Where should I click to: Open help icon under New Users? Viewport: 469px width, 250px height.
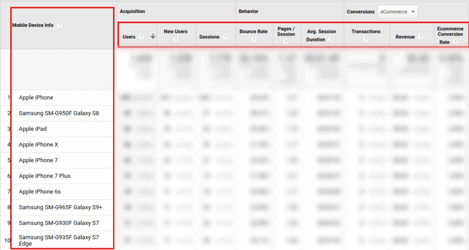coord(176,39)
